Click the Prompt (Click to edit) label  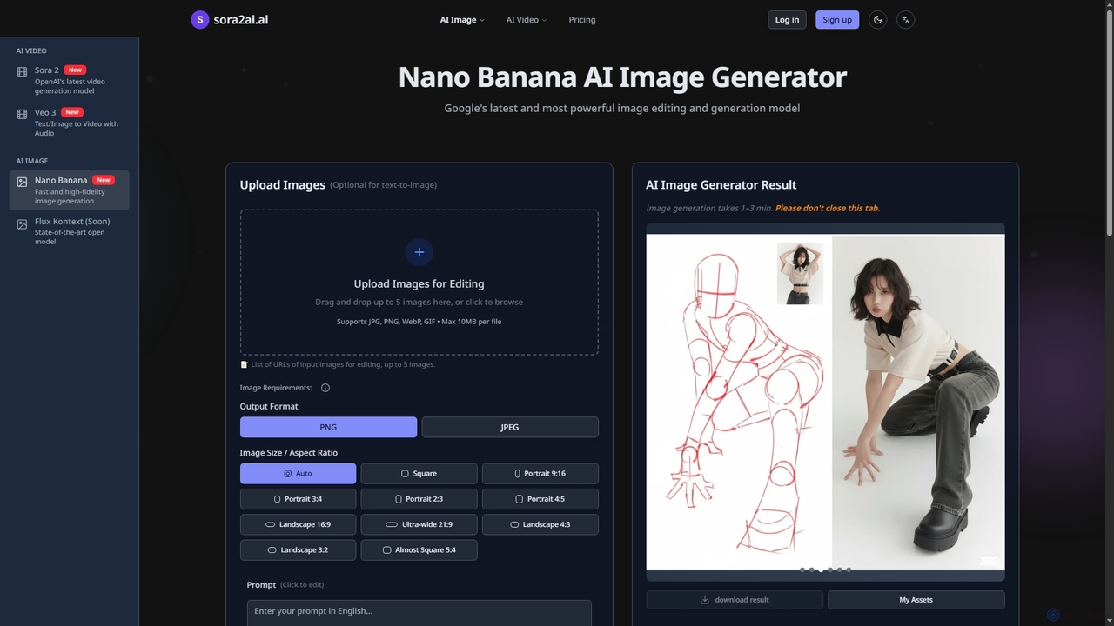point(285,585)
